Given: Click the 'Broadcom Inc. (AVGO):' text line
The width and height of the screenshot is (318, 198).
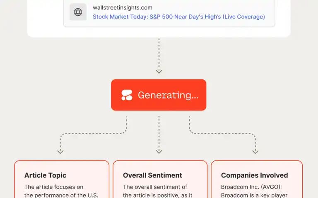Looking at the screenshot, I should pos(251,187).
